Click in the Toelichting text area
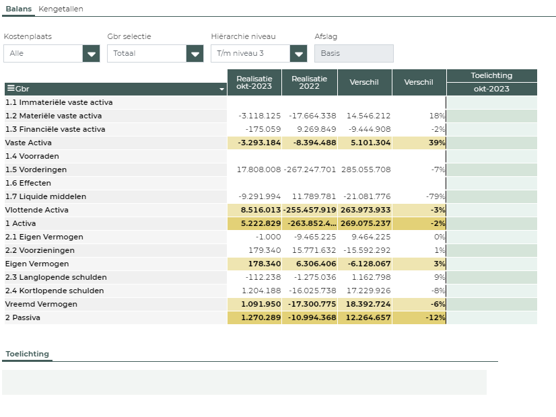556x417 pixels. pos(244,382)
